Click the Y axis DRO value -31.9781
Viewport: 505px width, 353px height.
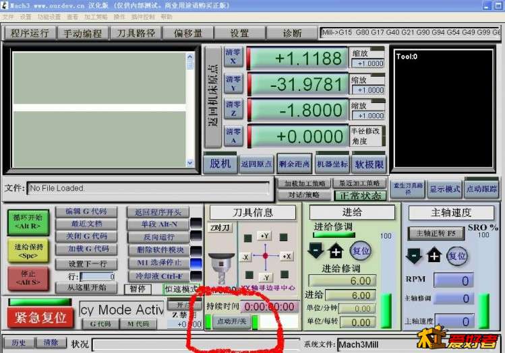click(x=299, y=85)
